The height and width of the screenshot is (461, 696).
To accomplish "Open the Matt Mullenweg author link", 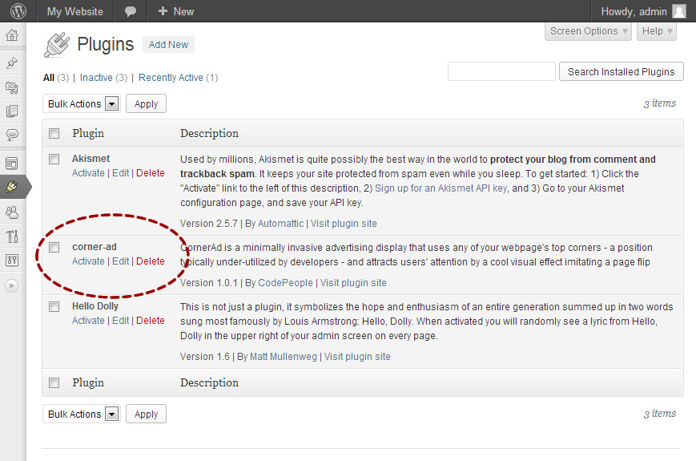I will click(284, 357).
